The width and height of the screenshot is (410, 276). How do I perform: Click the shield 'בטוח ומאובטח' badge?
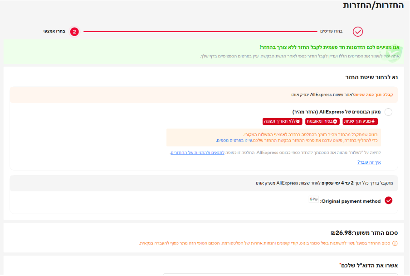pyautogui.click(x=322, y=121)
